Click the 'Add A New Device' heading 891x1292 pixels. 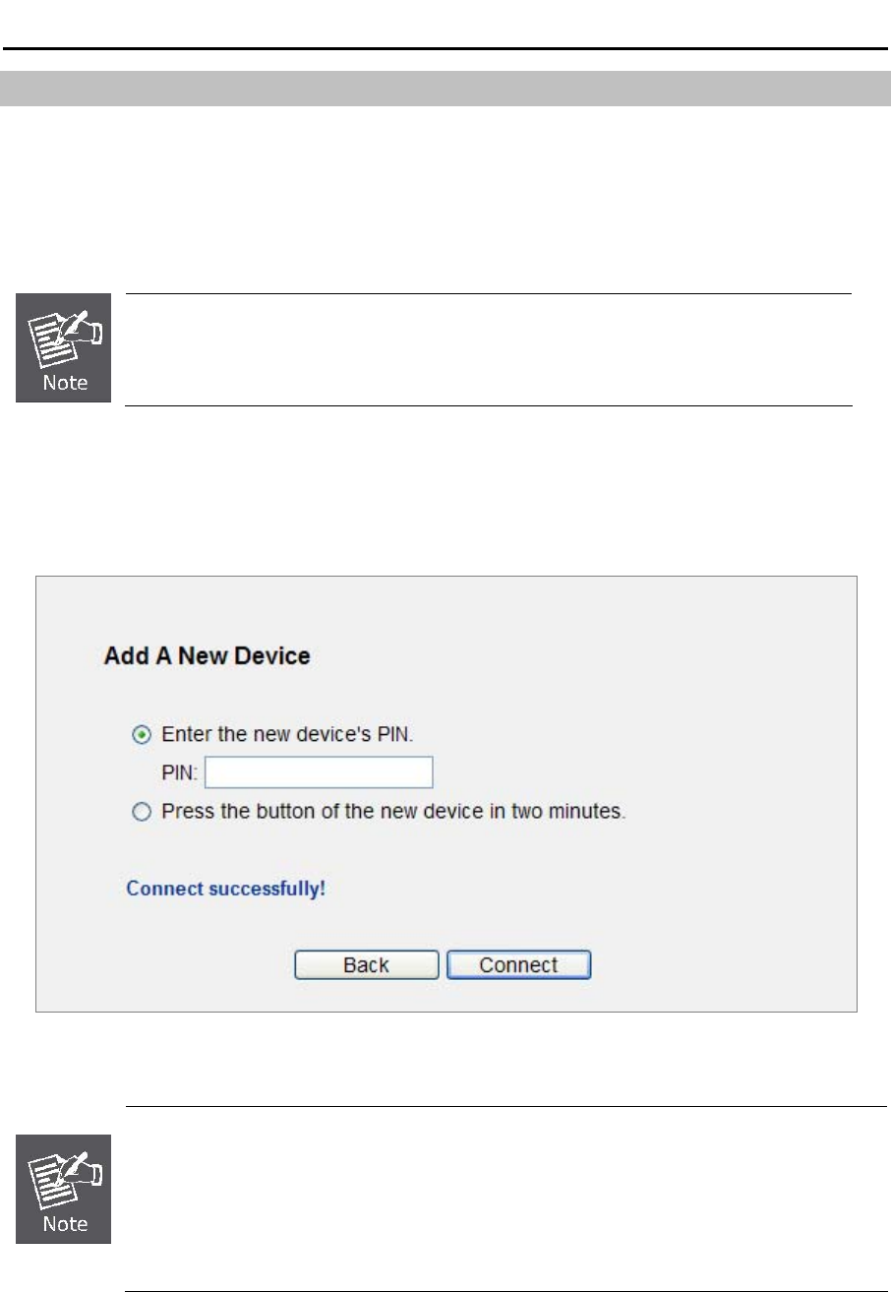pos(208,656)
